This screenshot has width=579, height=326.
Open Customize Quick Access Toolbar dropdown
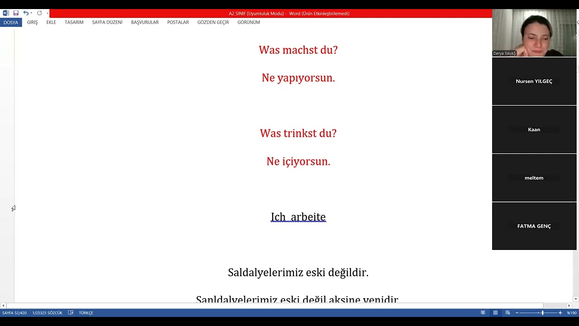tap(47, 13)
